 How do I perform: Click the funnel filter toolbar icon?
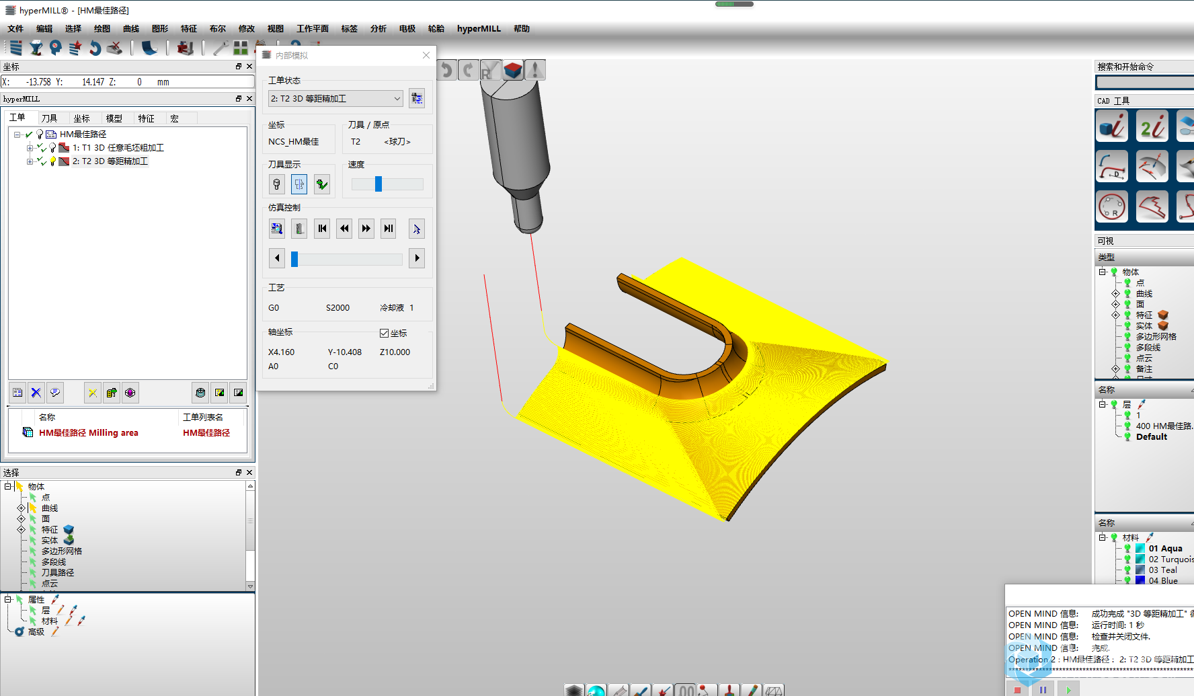(x=36, y=48)
